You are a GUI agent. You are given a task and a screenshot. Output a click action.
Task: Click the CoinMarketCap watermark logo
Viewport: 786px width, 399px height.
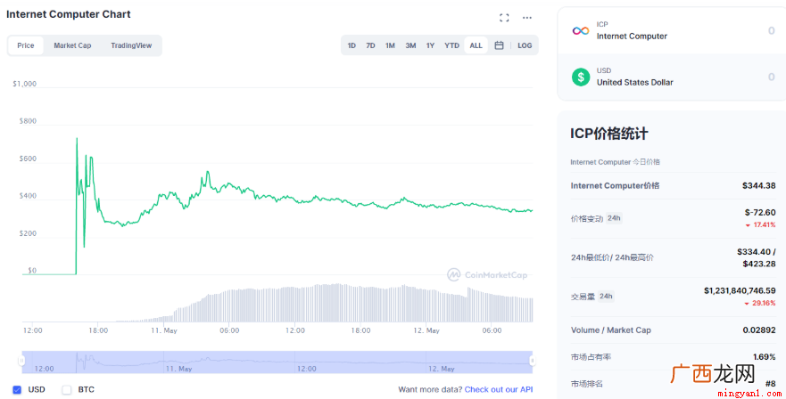tap(487, 275)
